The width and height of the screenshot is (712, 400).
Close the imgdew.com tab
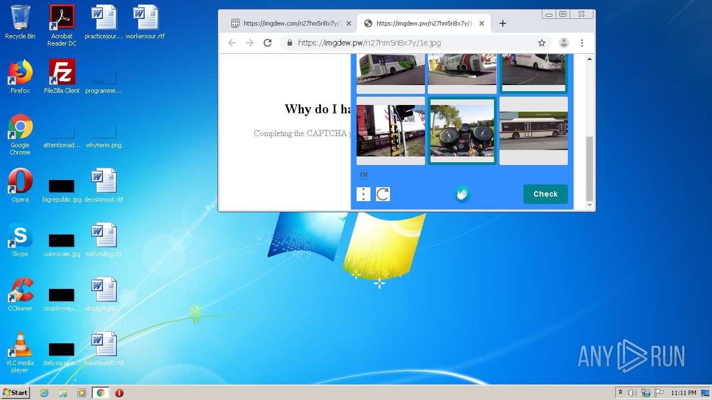pos(349,23)
